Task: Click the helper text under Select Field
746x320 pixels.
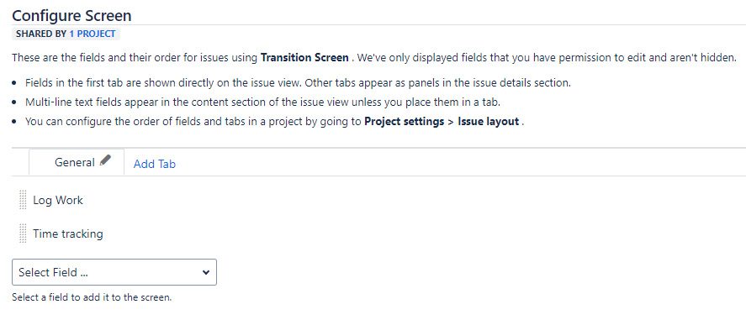Action: [x=92, y=297]
